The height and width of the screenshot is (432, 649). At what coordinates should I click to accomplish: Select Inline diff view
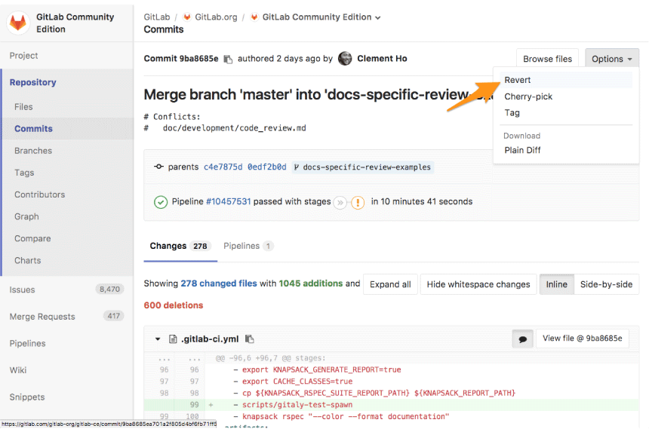point(556,284)
